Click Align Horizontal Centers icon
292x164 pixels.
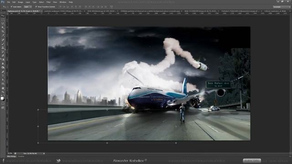click(76, 7)
